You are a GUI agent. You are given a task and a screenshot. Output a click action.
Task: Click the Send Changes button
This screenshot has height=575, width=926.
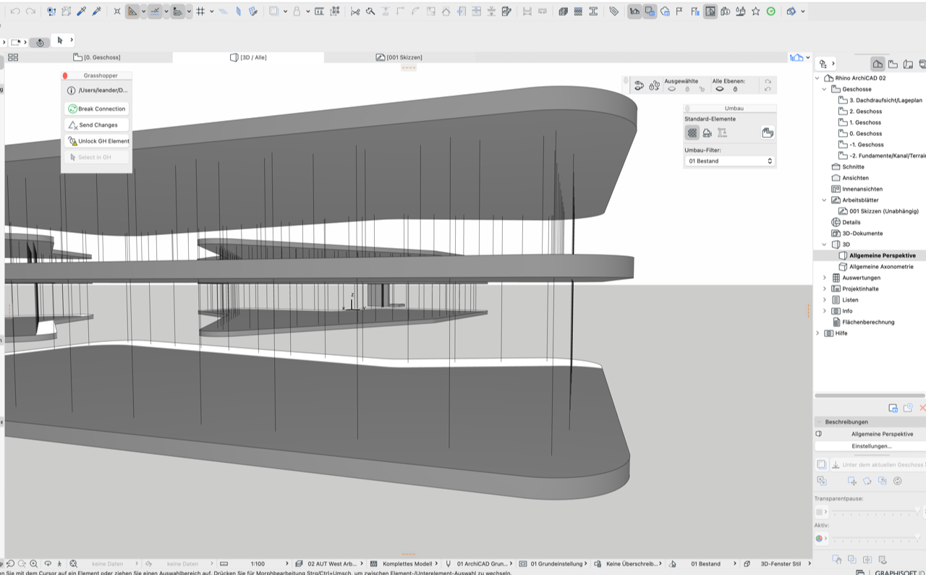[96, 125]
